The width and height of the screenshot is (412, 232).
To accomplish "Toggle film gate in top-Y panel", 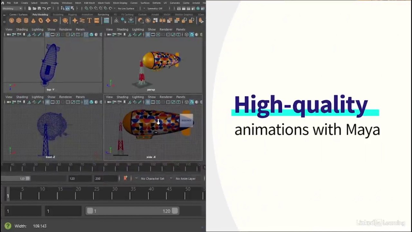I will coord(52,34).
